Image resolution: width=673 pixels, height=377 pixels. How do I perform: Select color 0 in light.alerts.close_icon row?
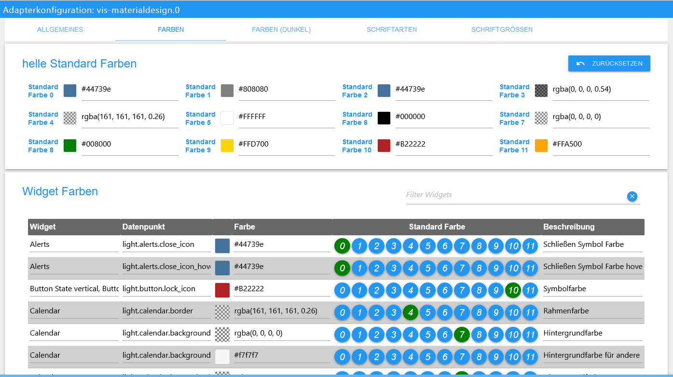[x=342, y=246]
